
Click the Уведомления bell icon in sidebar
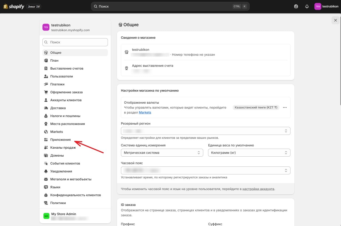coord(46,171)
